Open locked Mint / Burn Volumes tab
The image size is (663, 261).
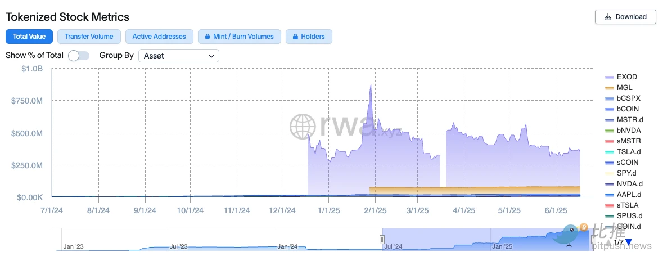coord(240,37)
